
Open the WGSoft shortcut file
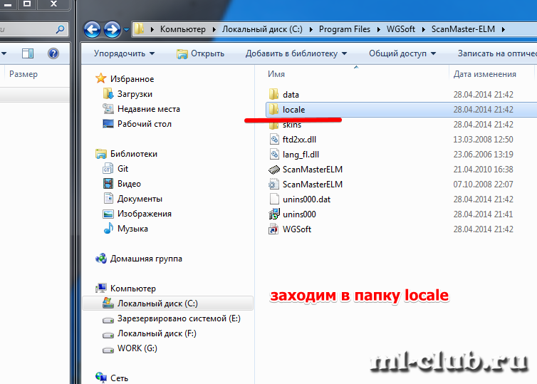pyautogui.click(x=296, y=229)
